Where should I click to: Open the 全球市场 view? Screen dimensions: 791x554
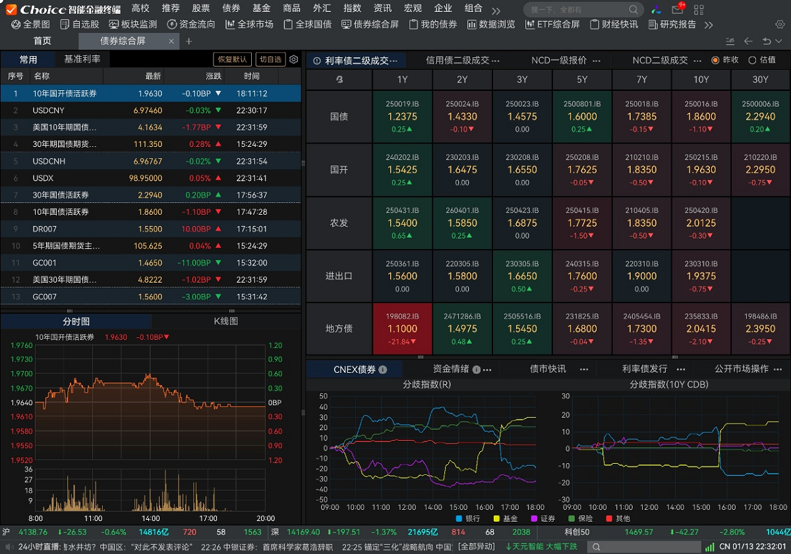point(250,26)
